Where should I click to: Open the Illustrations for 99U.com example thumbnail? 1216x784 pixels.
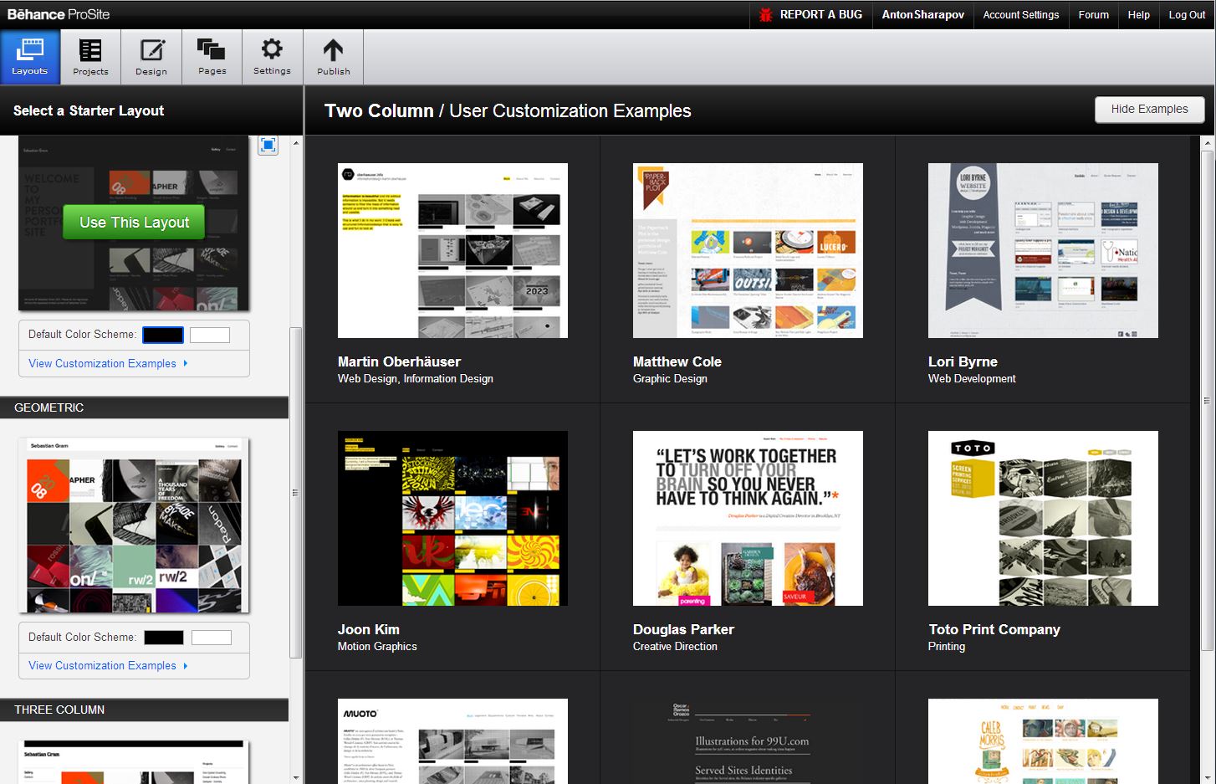tap(748, 741)
